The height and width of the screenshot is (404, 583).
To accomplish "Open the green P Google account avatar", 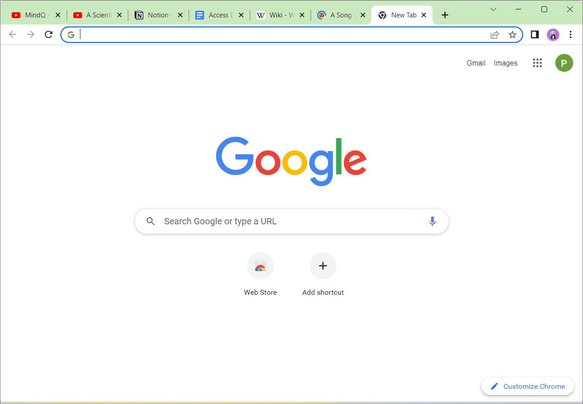I will click(564, 63).
